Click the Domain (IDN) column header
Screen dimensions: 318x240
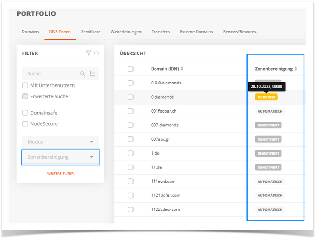pos(165,69)
